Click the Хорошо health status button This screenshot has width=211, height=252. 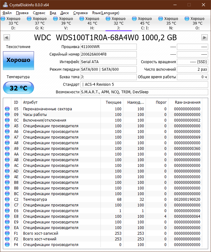pyautogui.click(x=18, y=61)
